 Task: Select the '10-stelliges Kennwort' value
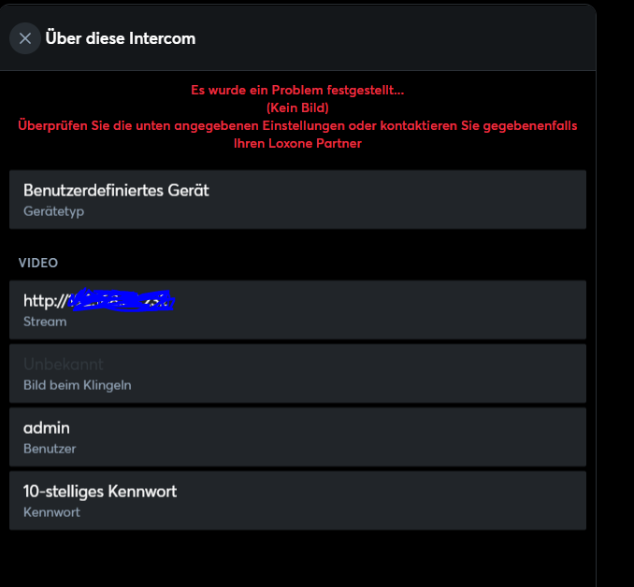pos(100,492)
